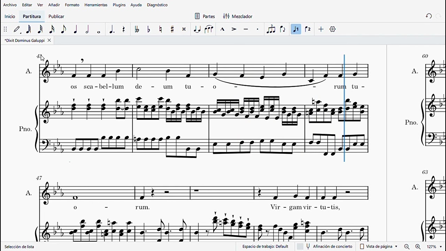This screenshot has width=446, height=251.
Task: Add marcato articulation
Action: 222,29
